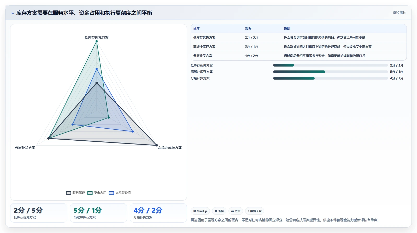Select the Chart.js tag chip
The width and height of the screenshot is (417, 233).
pyautogui.click(x=200, y=211)
